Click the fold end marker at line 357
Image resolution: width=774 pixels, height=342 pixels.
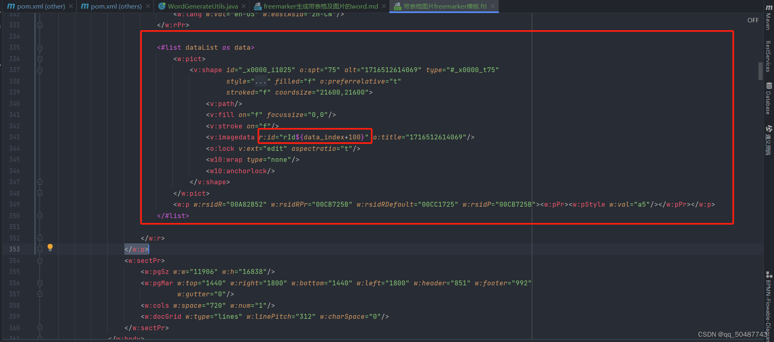40,294
